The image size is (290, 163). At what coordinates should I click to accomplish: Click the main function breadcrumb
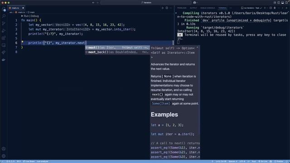(31, 12)
